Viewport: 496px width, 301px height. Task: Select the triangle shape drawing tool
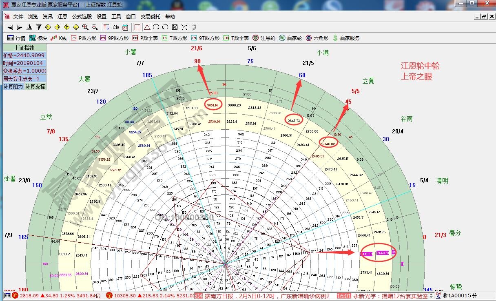[x=147, y=27]
